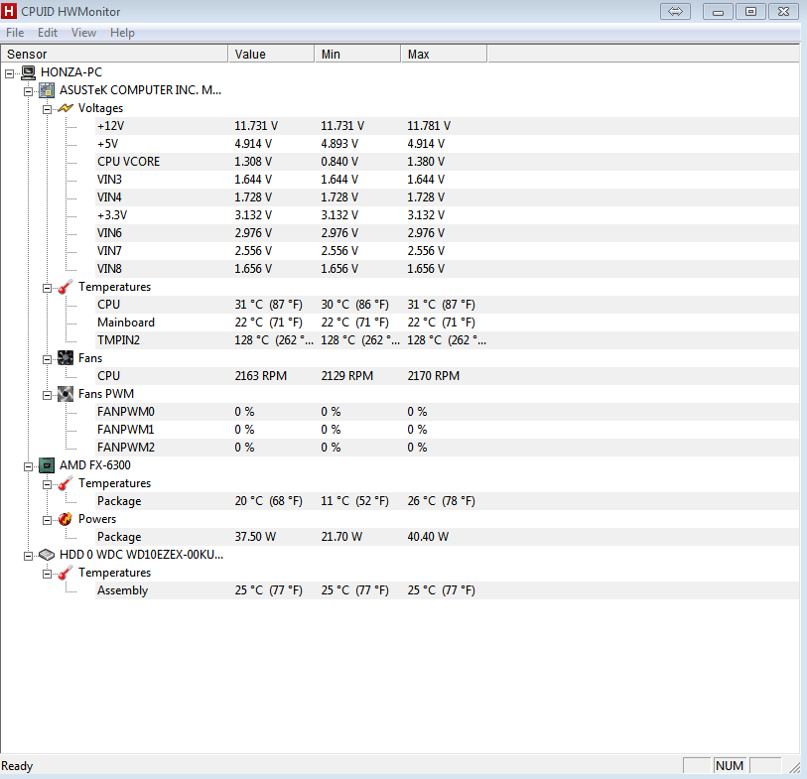Select the Mainboard temperature row
The image size is (807, 779).
(x=447, y=323)
